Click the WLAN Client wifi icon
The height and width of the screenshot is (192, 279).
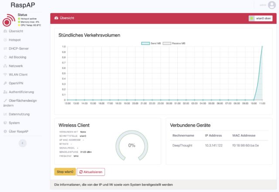click(x=5, y=75)
